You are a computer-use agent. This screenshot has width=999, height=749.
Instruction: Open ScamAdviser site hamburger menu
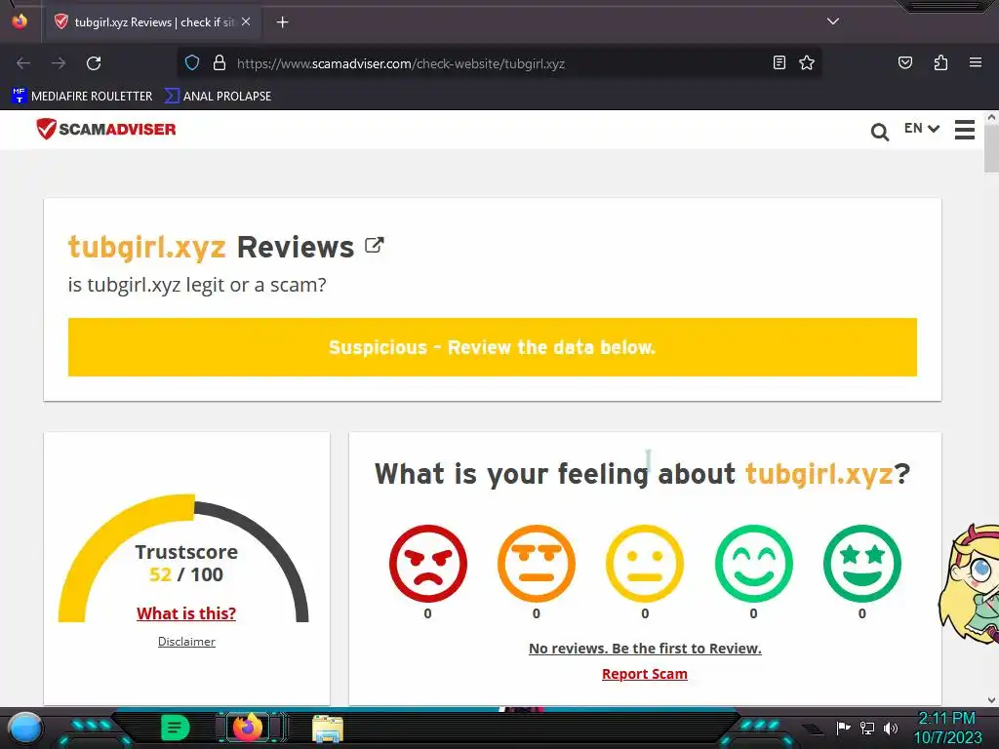[965, 130]
